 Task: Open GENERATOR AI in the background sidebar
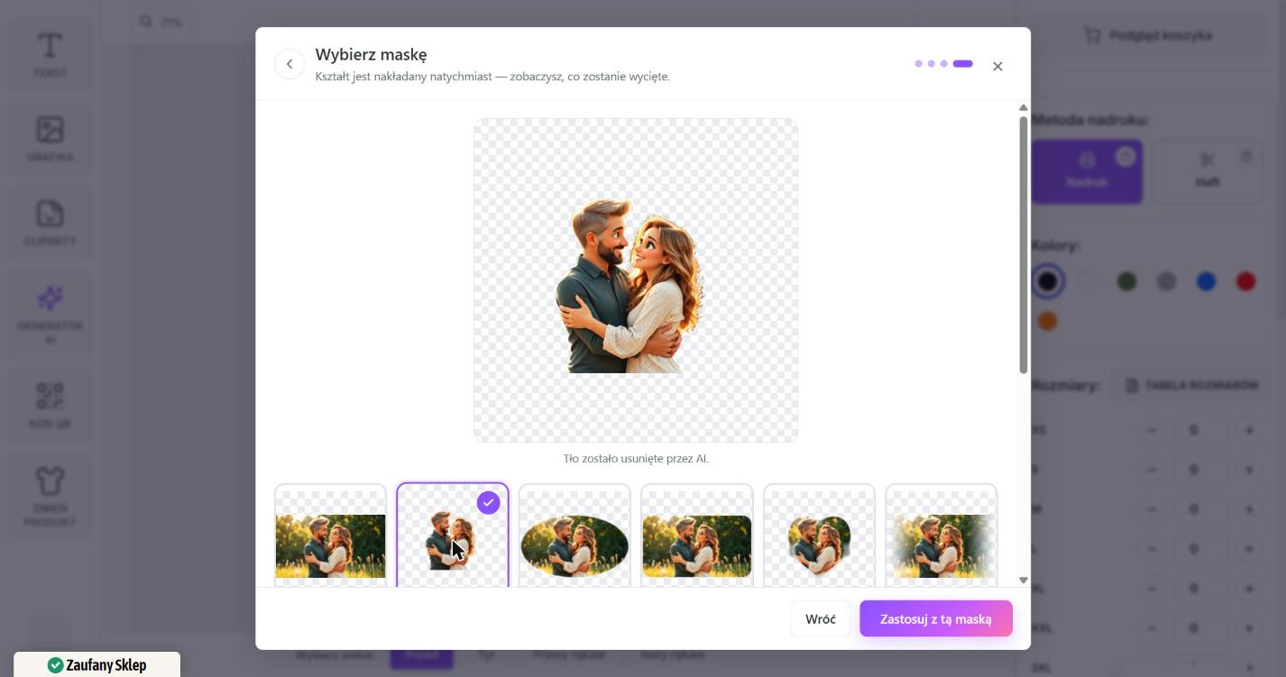coord(51,315)
